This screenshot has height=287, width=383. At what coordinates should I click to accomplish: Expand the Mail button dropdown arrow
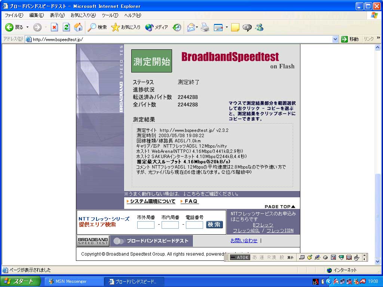point(197,27)
